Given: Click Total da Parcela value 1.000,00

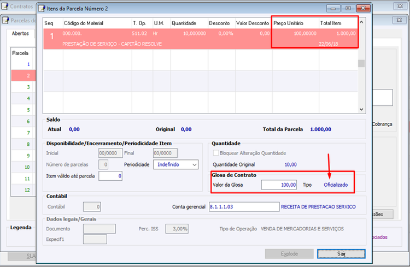Looking at the screenshot, I should [x=320, y=129].
